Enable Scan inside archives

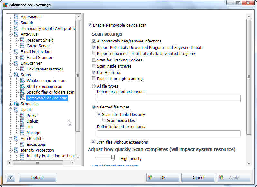tap(94, 66)
